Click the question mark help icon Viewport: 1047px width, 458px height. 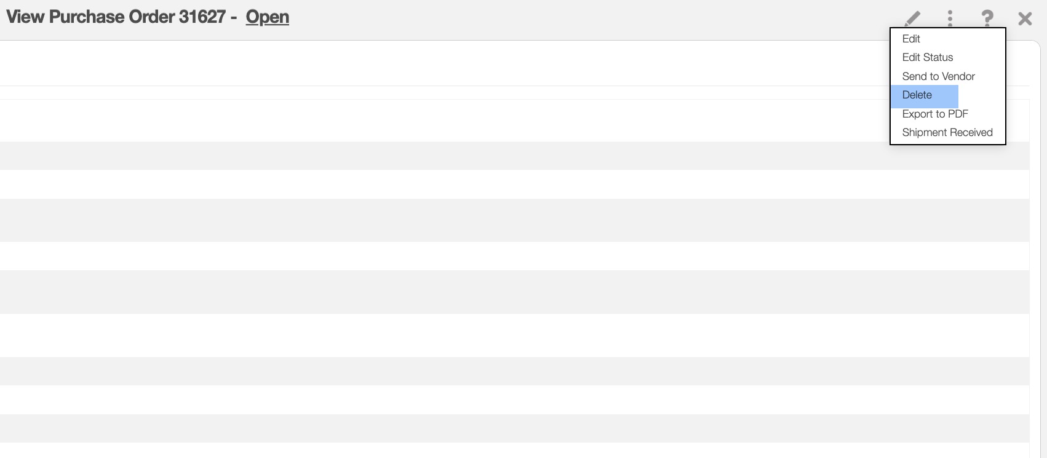pyautogui.click(x=987, y=18)
